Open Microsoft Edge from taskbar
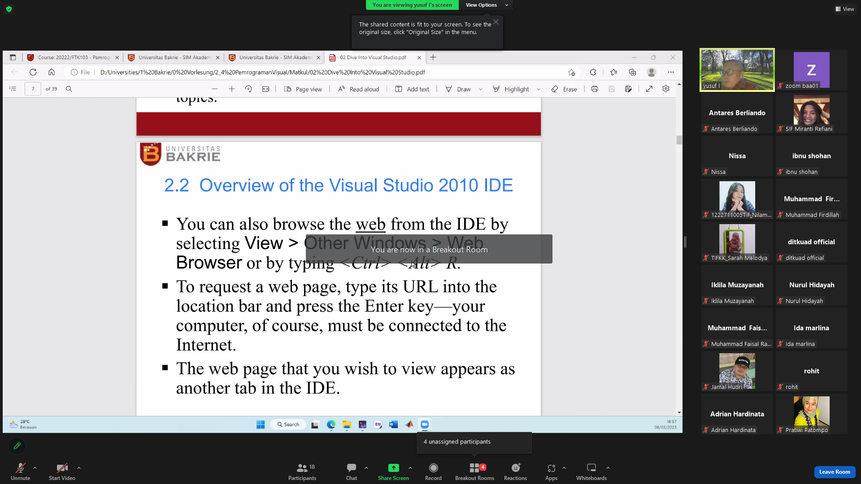This screenshot has height=484, width=861. point(331,424)
